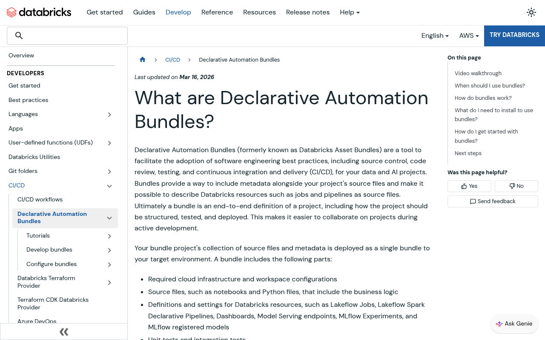The image size is (545, 340).
Task: Collapse Declarative Automation Bundles chevron
Action: point(109,218)
